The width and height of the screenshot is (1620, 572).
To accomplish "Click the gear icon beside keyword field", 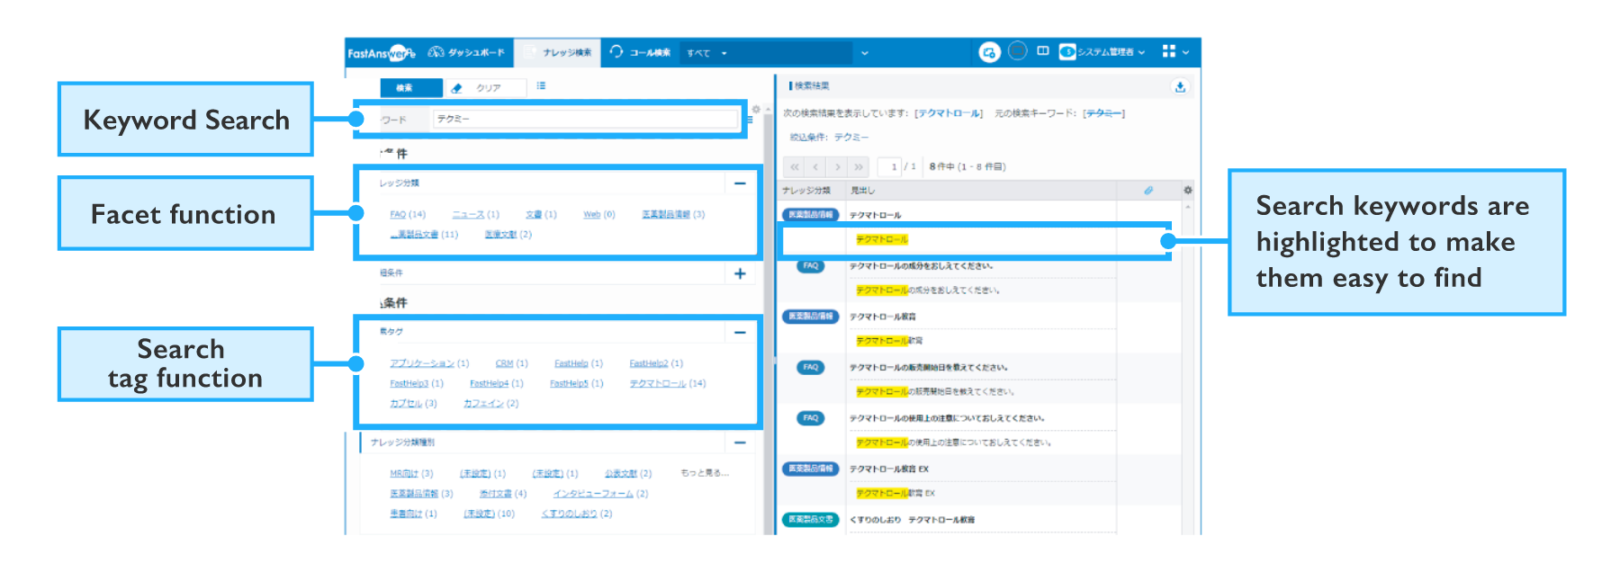I will coord(756,110).
